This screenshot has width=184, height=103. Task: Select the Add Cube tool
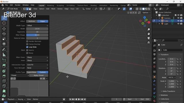pyautogui.click(x=4, y=60)
